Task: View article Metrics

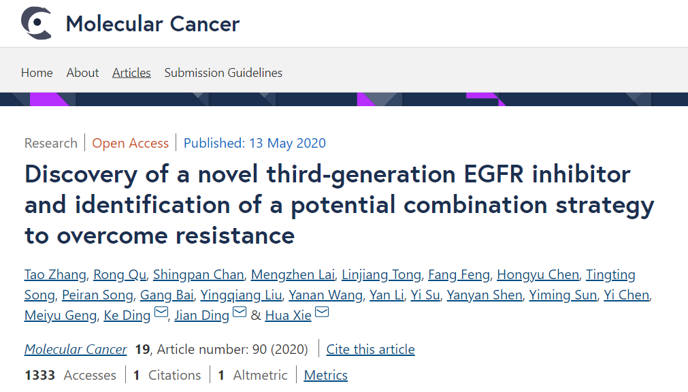Action: [x=325, y=375]
